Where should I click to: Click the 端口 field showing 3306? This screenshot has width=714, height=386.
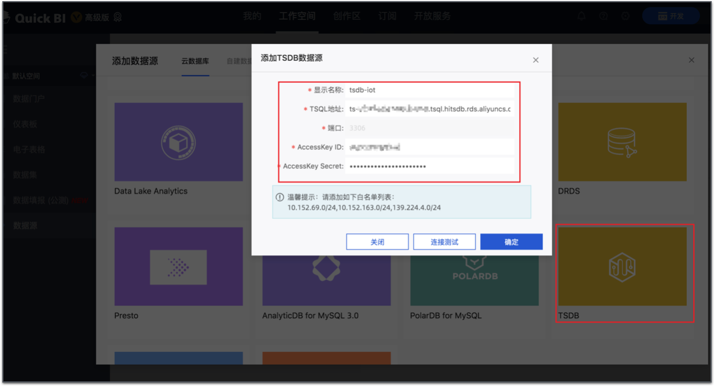coord(430,128)
